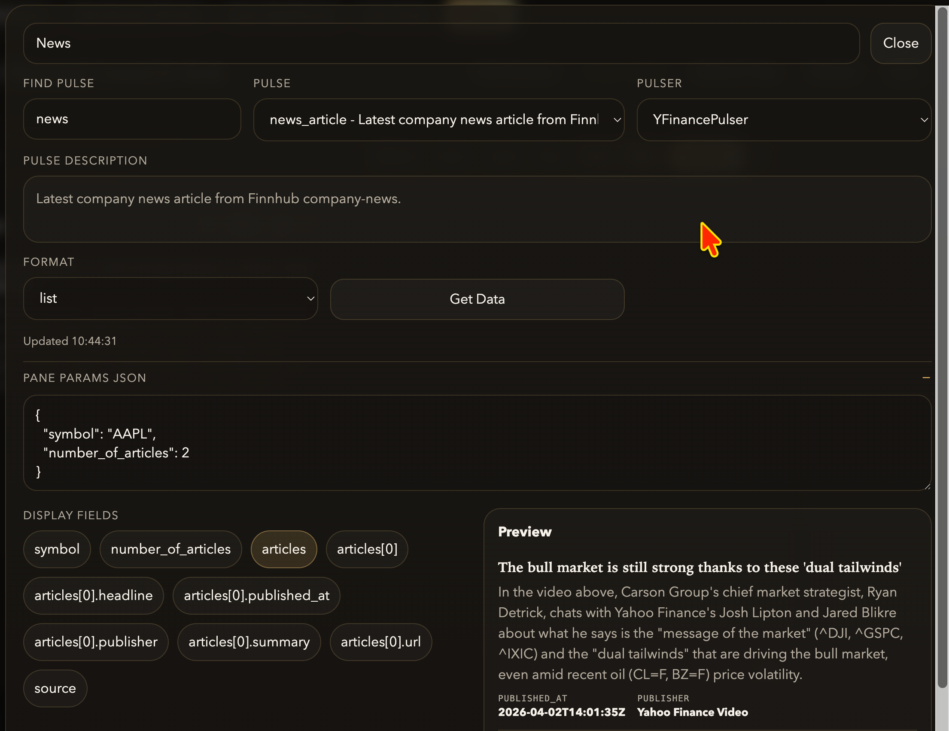The width and height of the screenshot is (949, 731).
Task: Expand the Format list dropdown
Action: tap(170, 298)
